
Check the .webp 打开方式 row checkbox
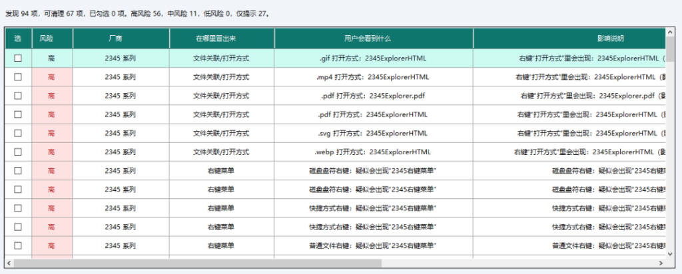click(x=18, y=152)
